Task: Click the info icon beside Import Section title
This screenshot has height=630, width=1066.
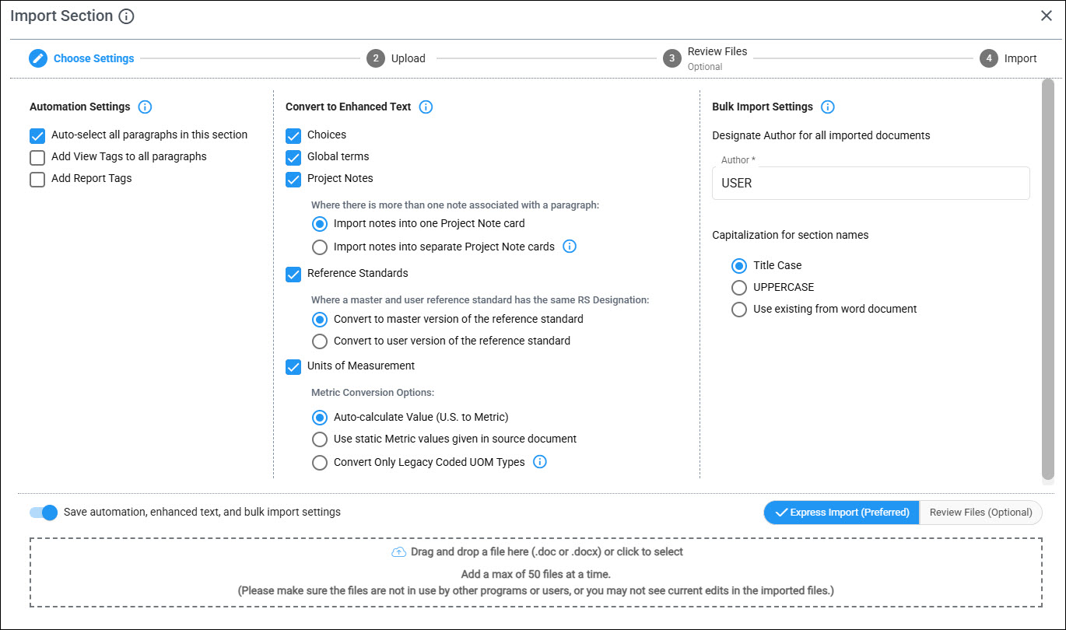Action: coord(127,16)
